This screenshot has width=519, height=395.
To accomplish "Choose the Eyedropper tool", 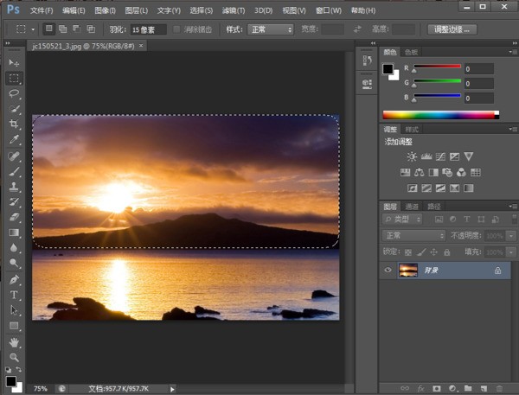I will pyautogui.click(x=14, y=138).
